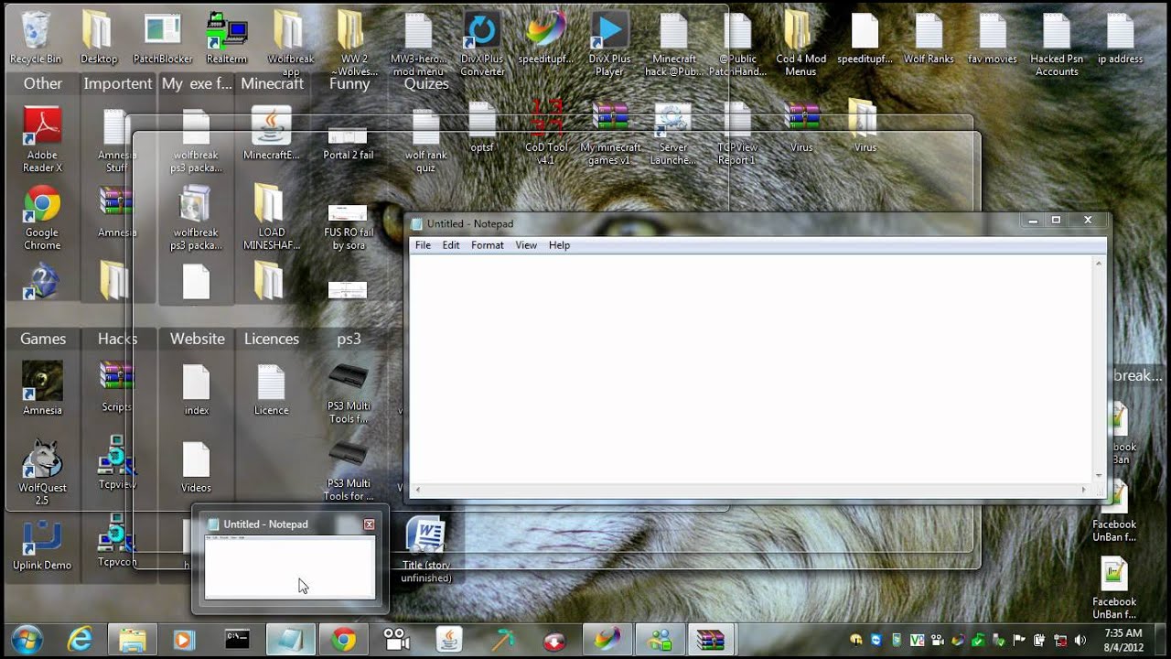1171x659 pixels.
Task: Select the Wolf Ranks text file
Action: (929, 38)
